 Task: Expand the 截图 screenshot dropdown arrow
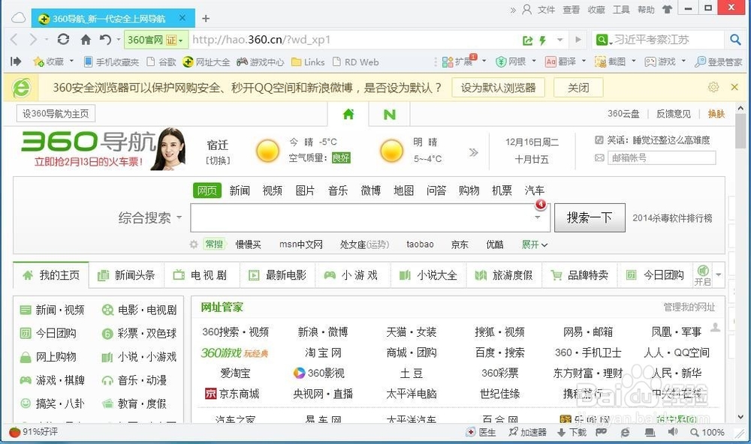[633, 61]
